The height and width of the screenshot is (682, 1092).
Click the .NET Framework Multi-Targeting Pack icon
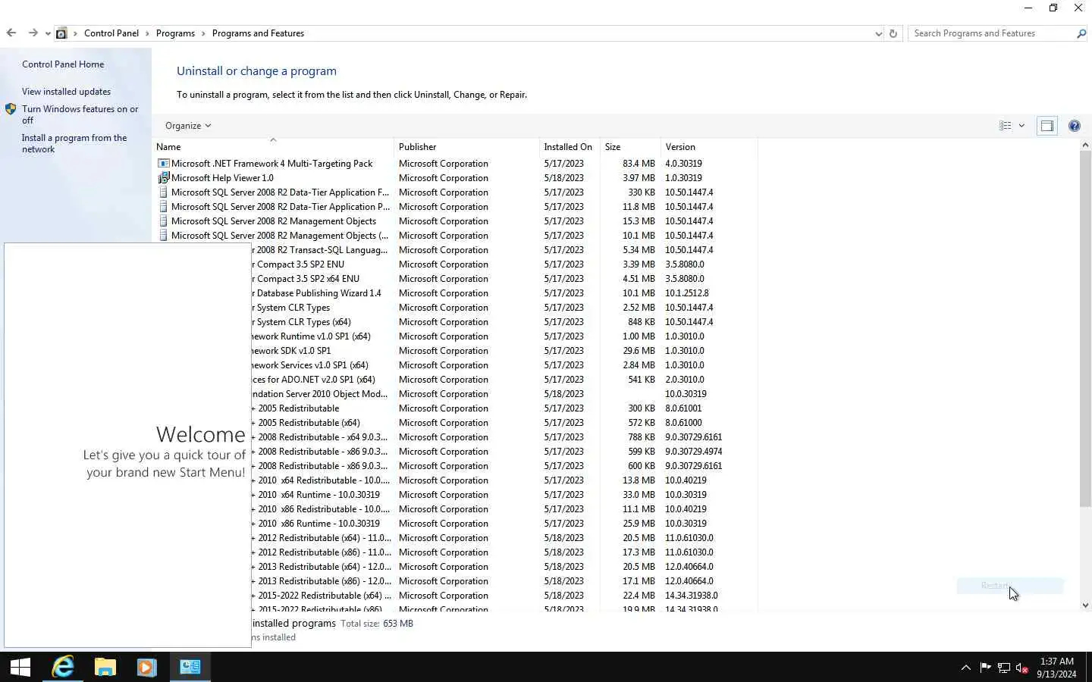(163, 164)
